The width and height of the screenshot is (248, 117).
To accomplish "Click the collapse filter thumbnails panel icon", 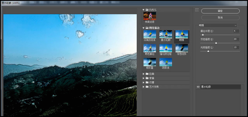I will 197,10.
